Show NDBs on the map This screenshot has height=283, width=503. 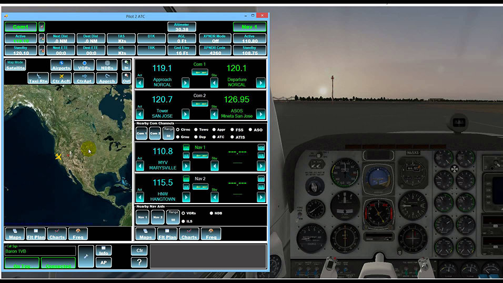click(107, 65)
